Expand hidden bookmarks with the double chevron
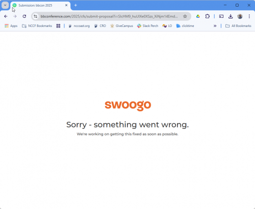This screenshot has height=209, width=255. (215, 26)
